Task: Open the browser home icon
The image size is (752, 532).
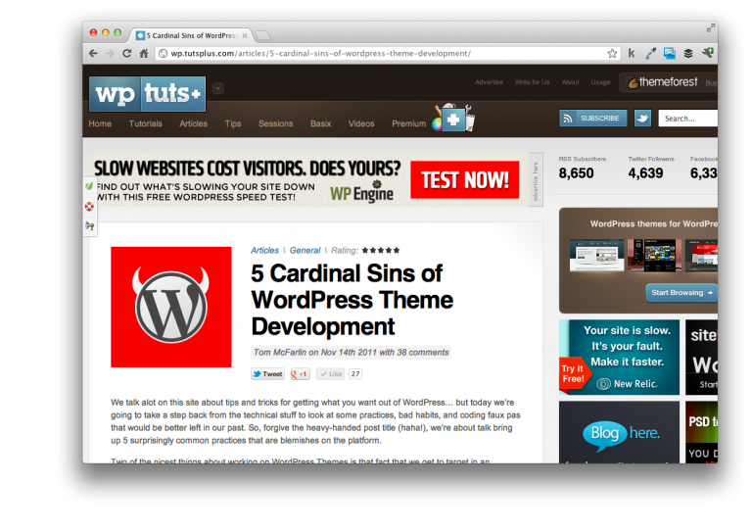Action: pyautogui.click(x=143, y=54)
